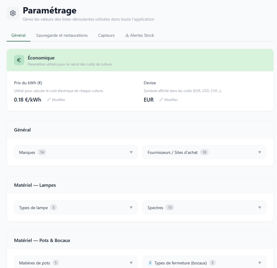Modify the Devise currency value
This screenshot has width=277, height=268.
click(169, 100)
